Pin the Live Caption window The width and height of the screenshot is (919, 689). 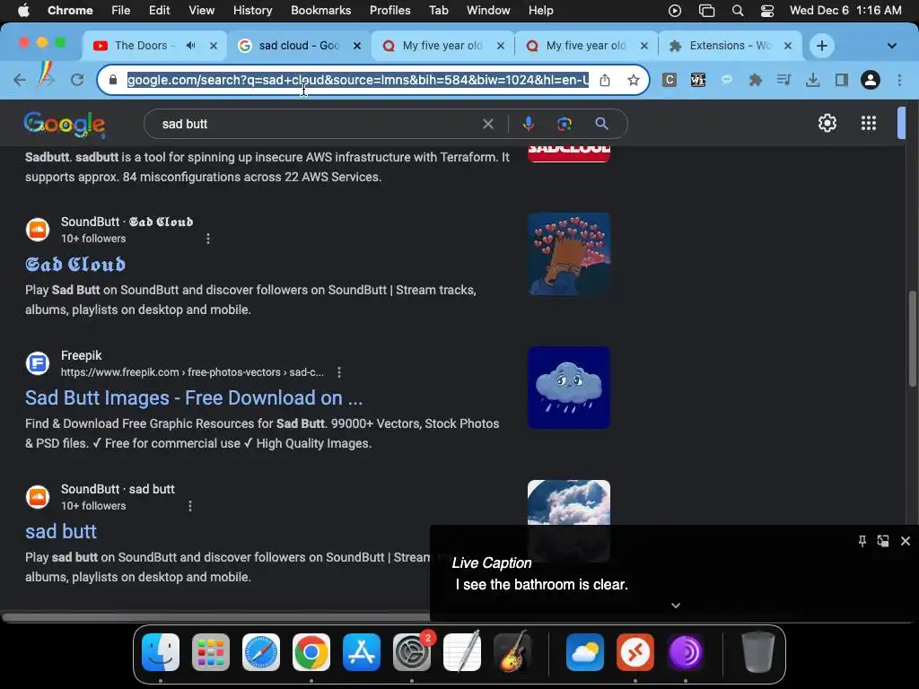click(x=862, y=541)
